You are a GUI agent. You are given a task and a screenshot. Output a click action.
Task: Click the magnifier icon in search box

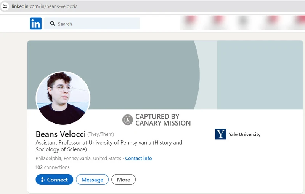(x=52, y=24)
